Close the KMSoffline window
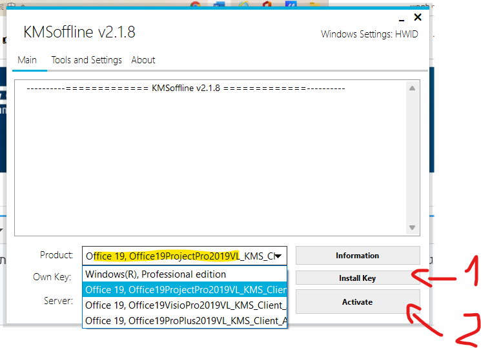Screen dimensions: 481x348 [x=418, y=17]
